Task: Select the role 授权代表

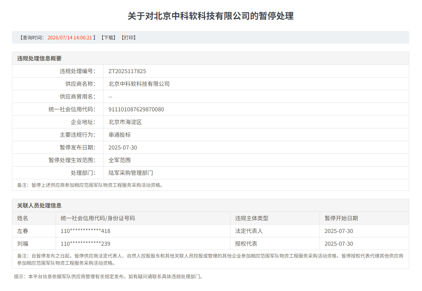Action: (246, 244)
